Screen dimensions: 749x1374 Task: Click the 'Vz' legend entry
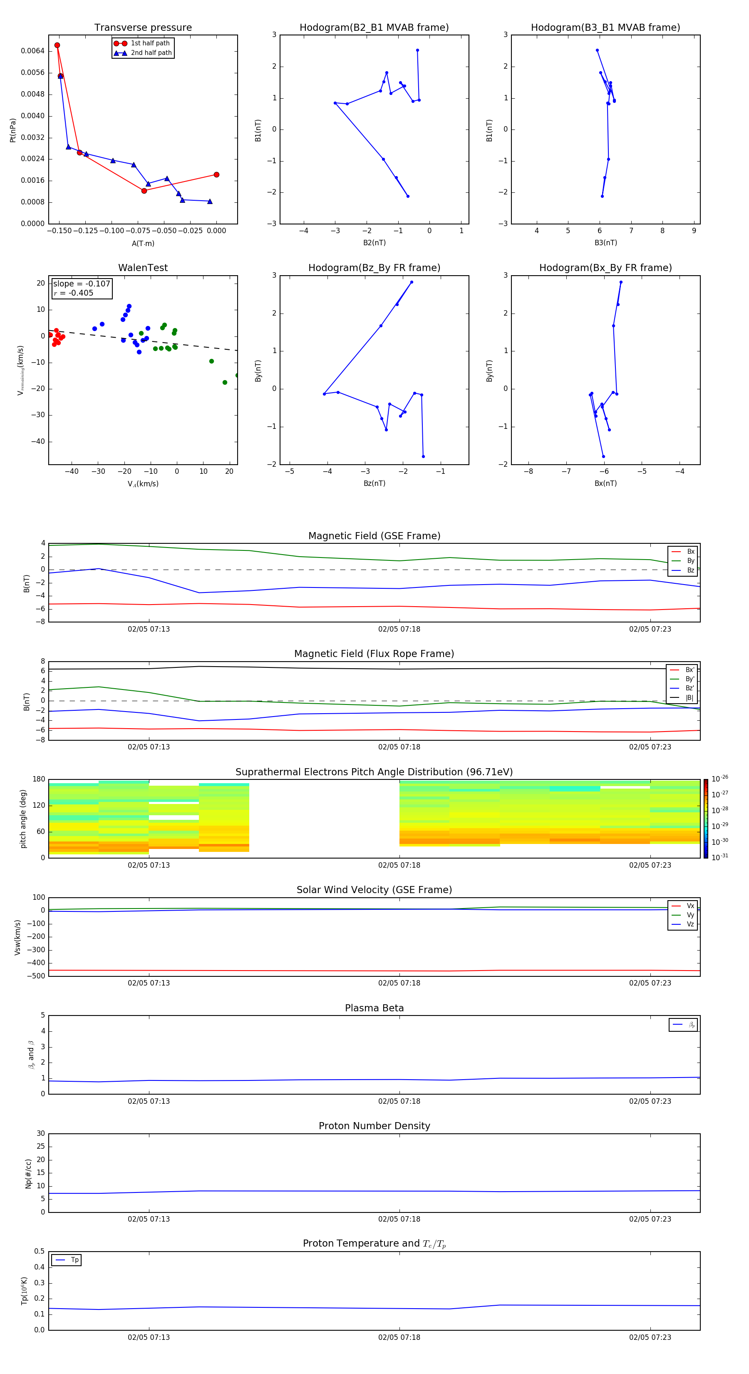point(683,924)
